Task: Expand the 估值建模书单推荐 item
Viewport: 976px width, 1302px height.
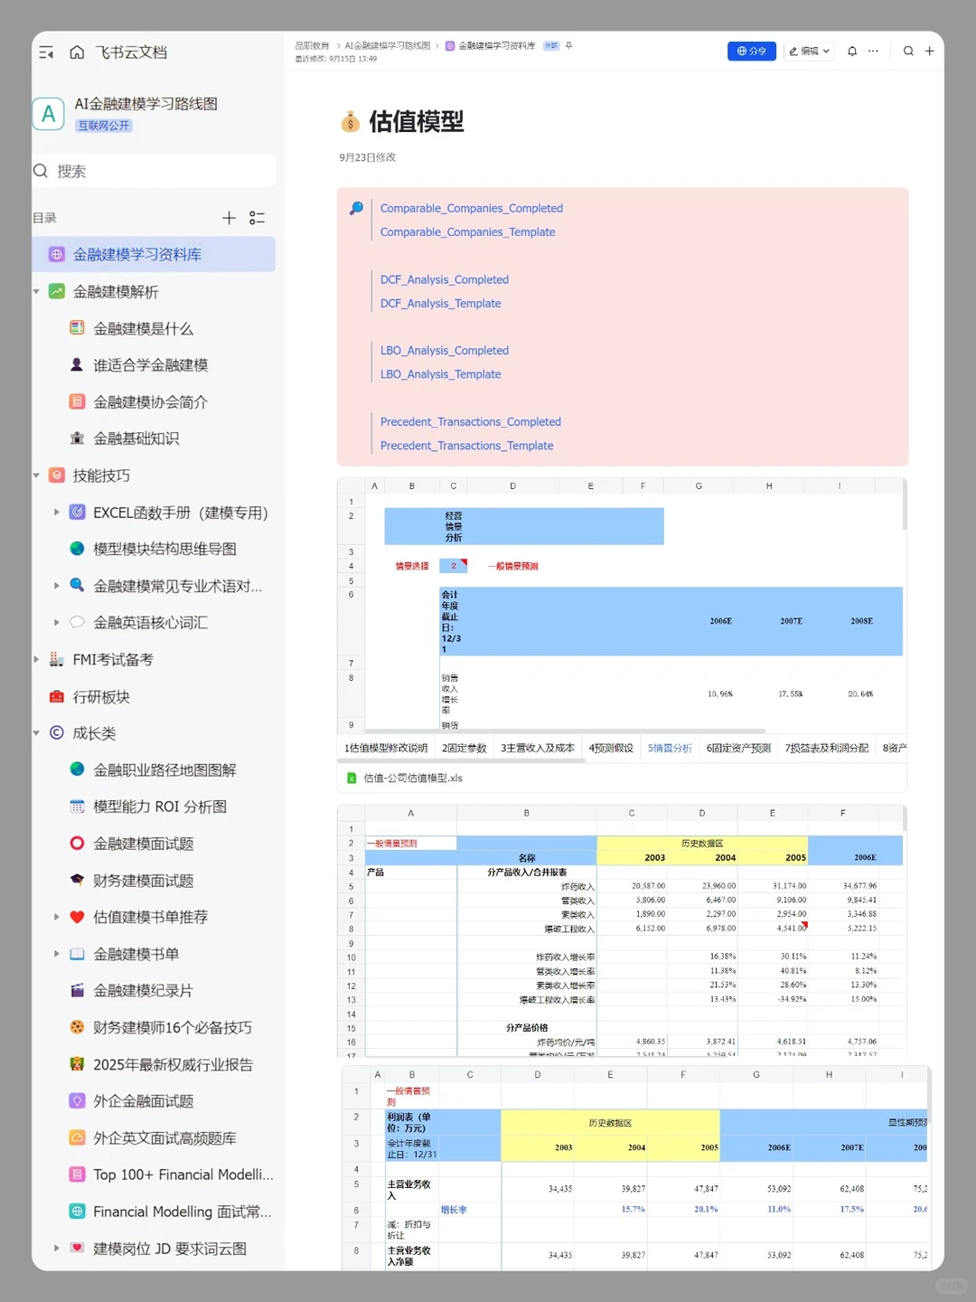Action: pos(56,917)
